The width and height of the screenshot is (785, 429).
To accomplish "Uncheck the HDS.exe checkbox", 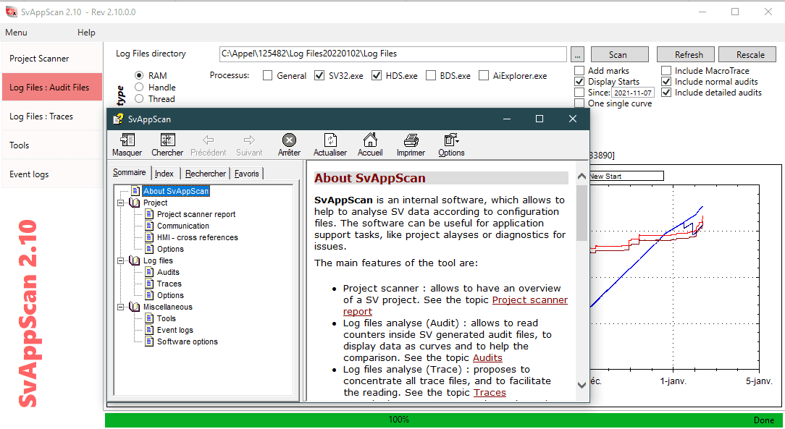I will [377, 75].
